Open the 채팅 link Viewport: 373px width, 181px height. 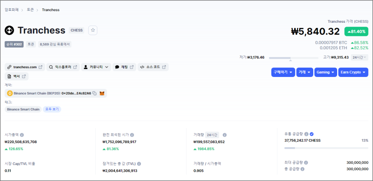click(x=124, y=67)
